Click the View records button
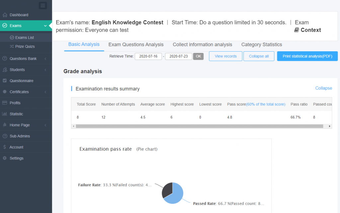Viewport: 340px width, 213px height. (225, 56)
